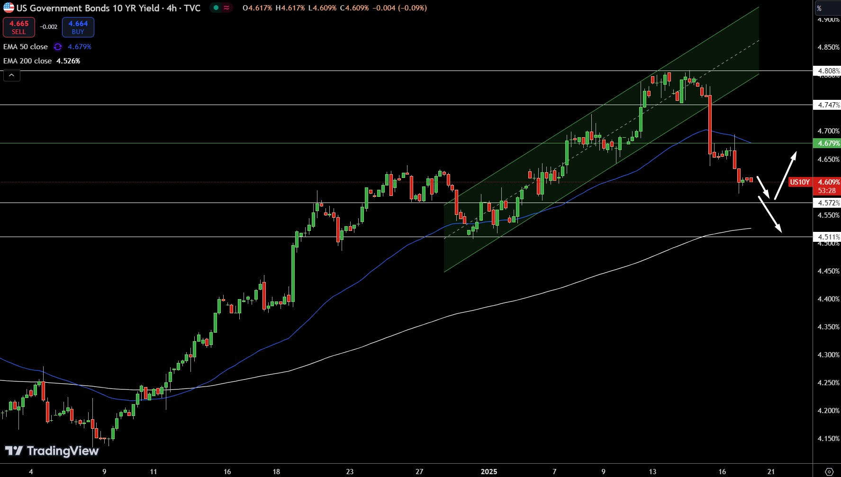Click the 23 date label on the time axis
The height and width of the screenshot is (477, 841).
pos(350,472)
